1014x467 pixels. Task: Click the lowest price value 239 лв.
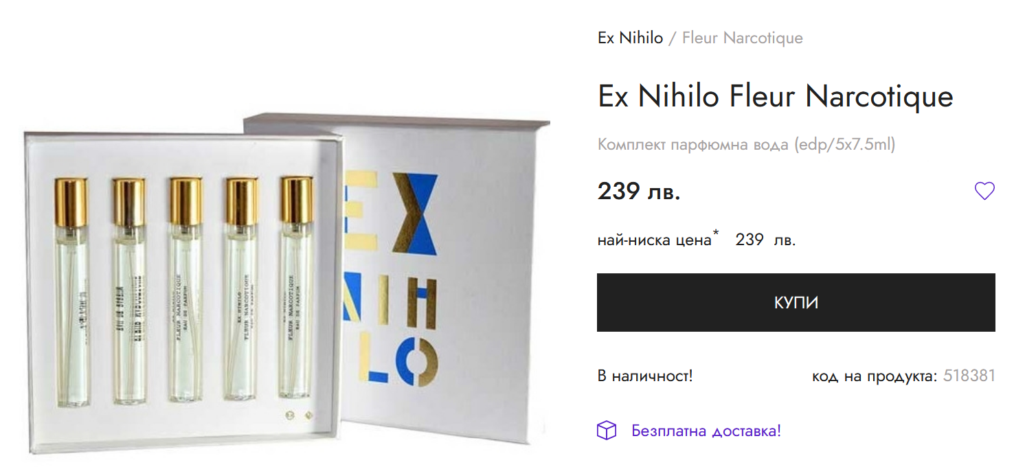765,240
